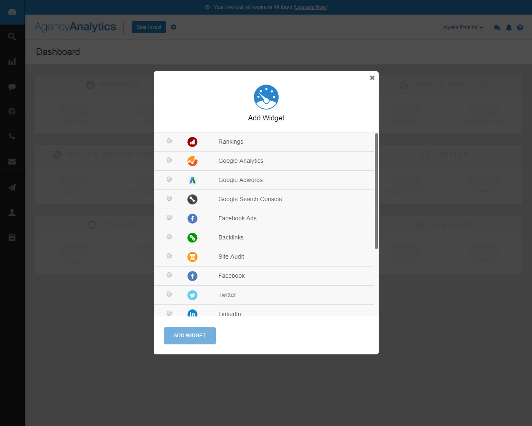Expand the Alyona Pronina user dropdown

pyautogui.click(x=463, y=27)
